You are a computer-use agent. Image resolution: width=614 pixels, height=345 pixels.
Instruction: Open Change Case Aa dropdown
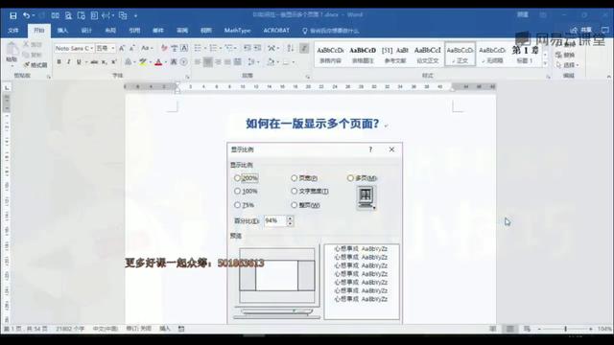[x=147, y=49]
